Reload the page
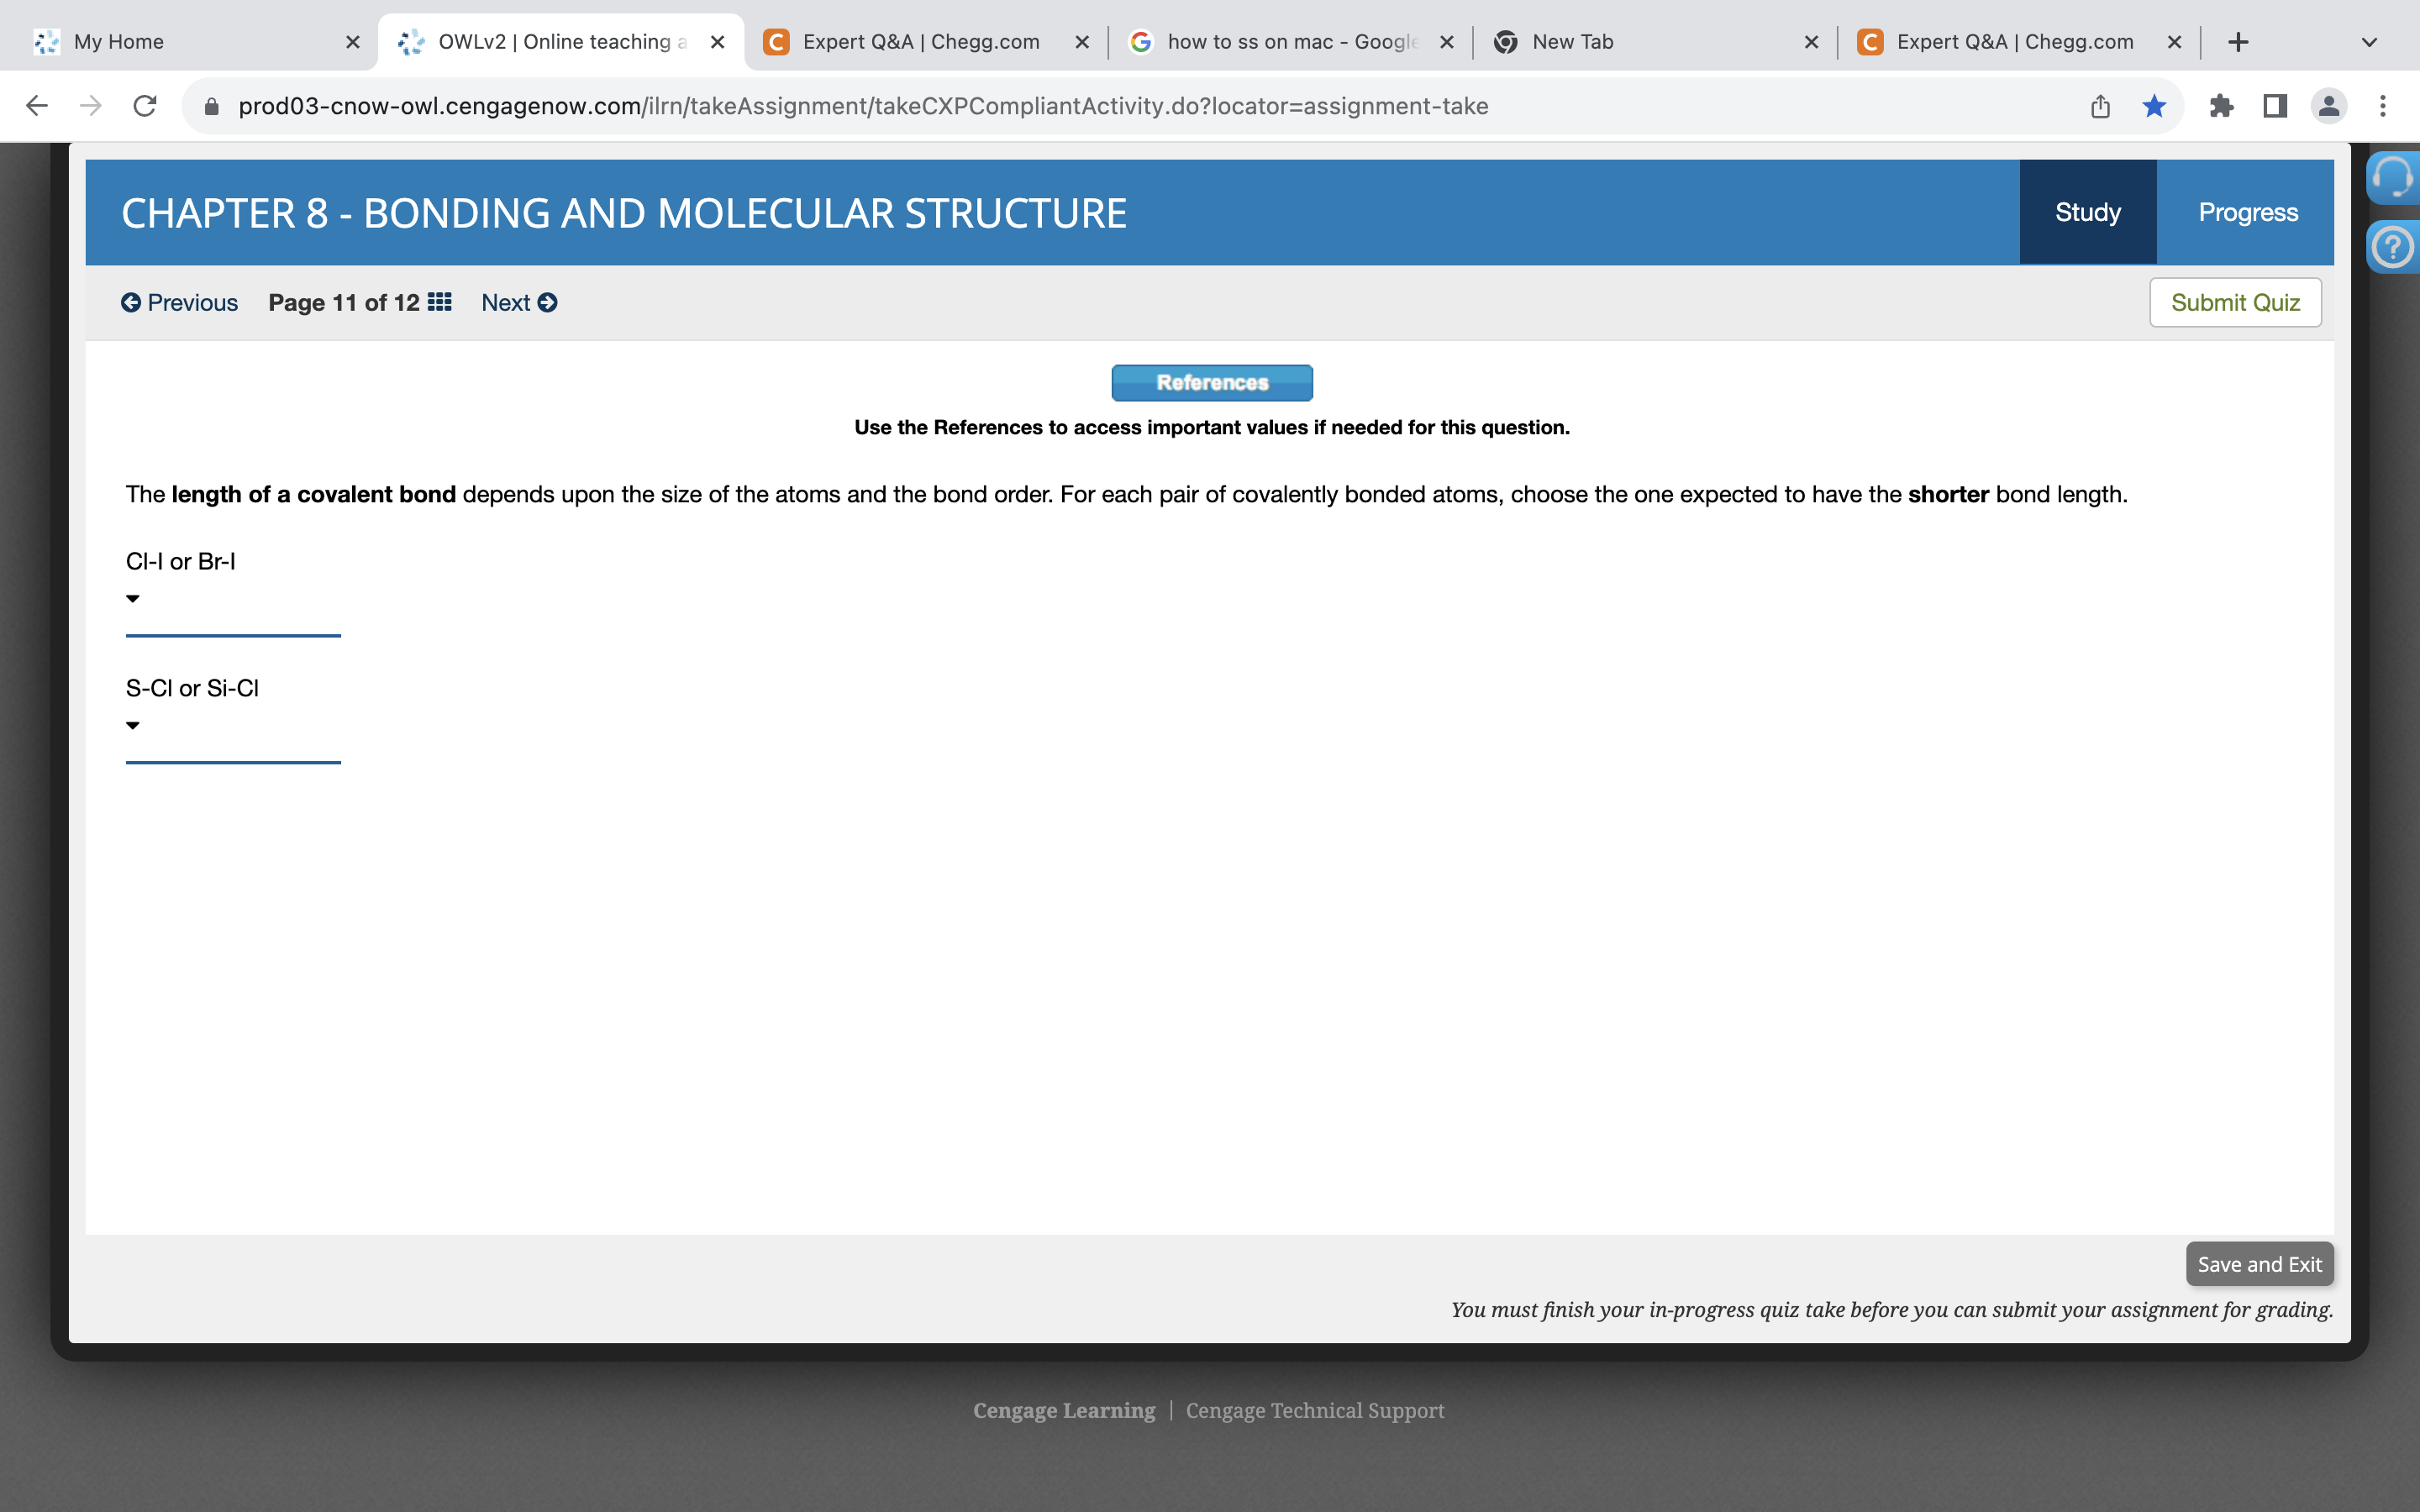The height and width of the screenshot is (1512, 2420). pos(145,106)
